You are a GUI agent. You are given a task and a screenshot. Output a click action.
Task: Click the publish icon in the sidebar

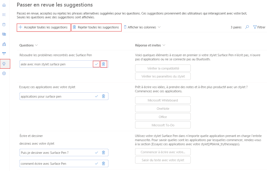pyautogui.click(x=4, y=54)
